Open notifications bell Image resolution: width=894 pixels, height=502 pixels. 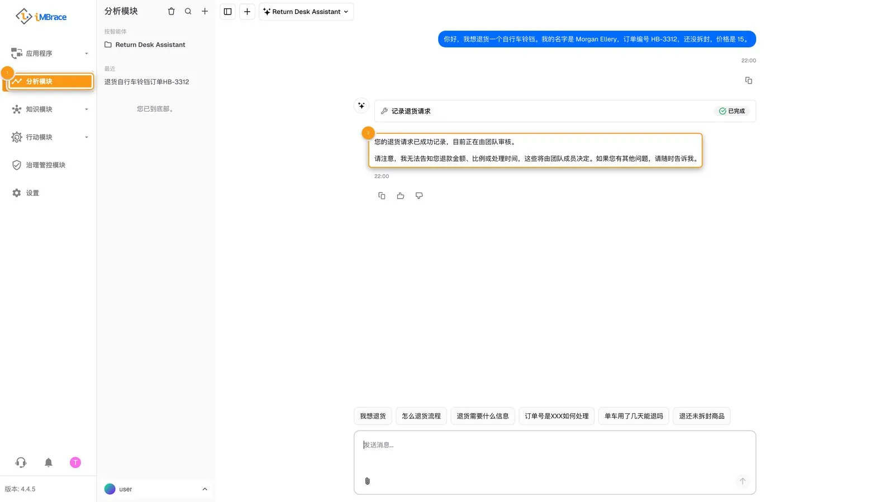click(49, 462)
